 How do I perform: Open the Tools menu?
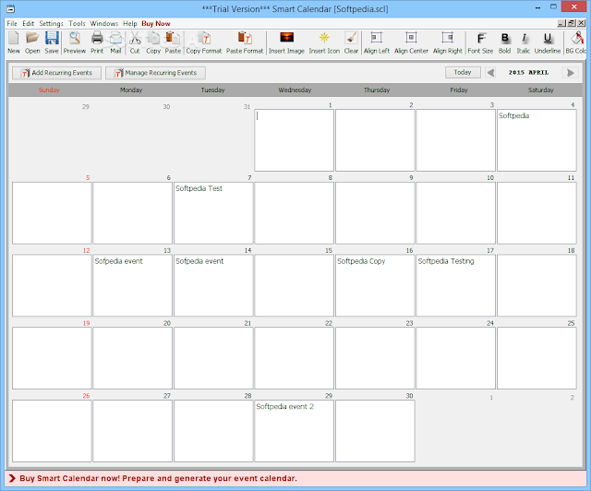click(x=77, y=23)
